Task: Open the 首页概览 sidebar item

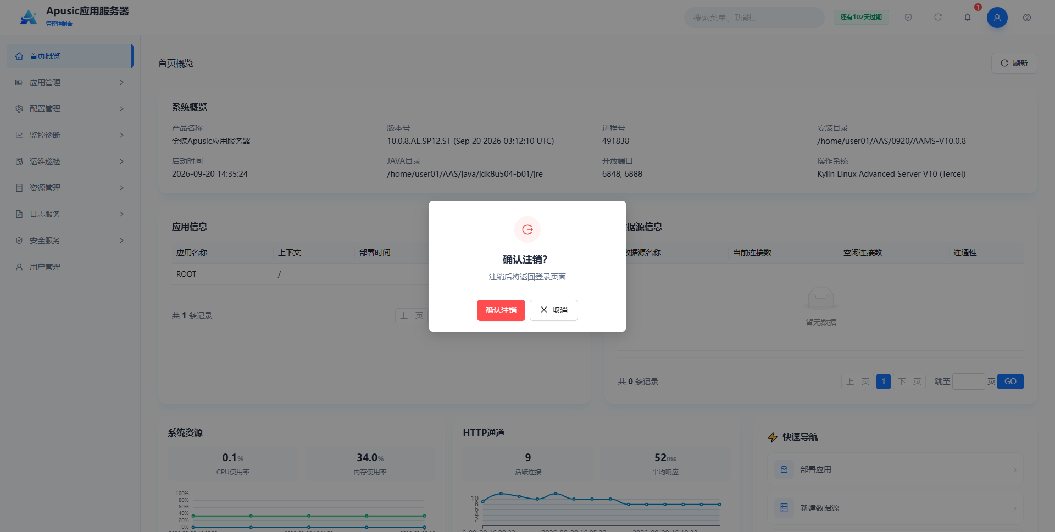Action: click(x=70, y=56)
